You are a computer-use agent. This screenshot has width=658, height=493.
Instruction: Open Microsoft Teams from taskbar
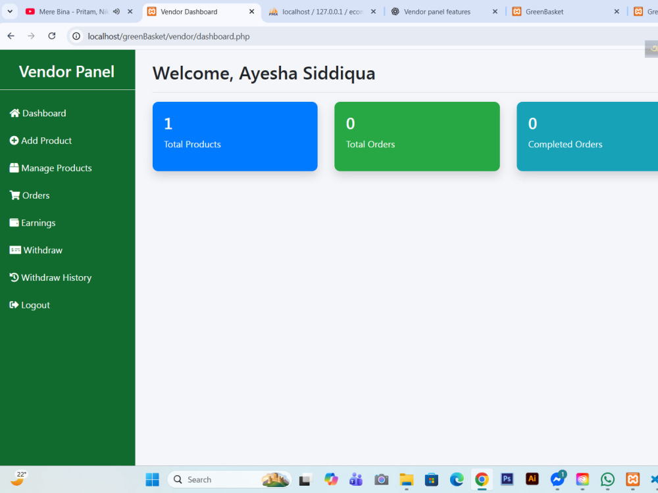click(x=356, y=479)
